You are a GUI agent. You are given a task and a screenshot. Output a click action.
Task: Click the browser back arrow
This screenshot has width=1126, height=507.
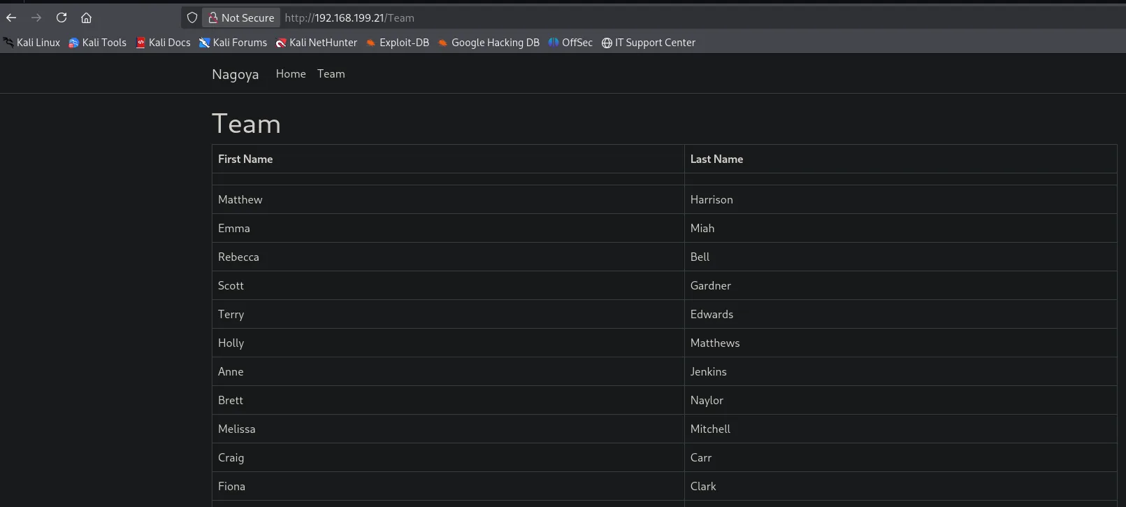(11, 17)
